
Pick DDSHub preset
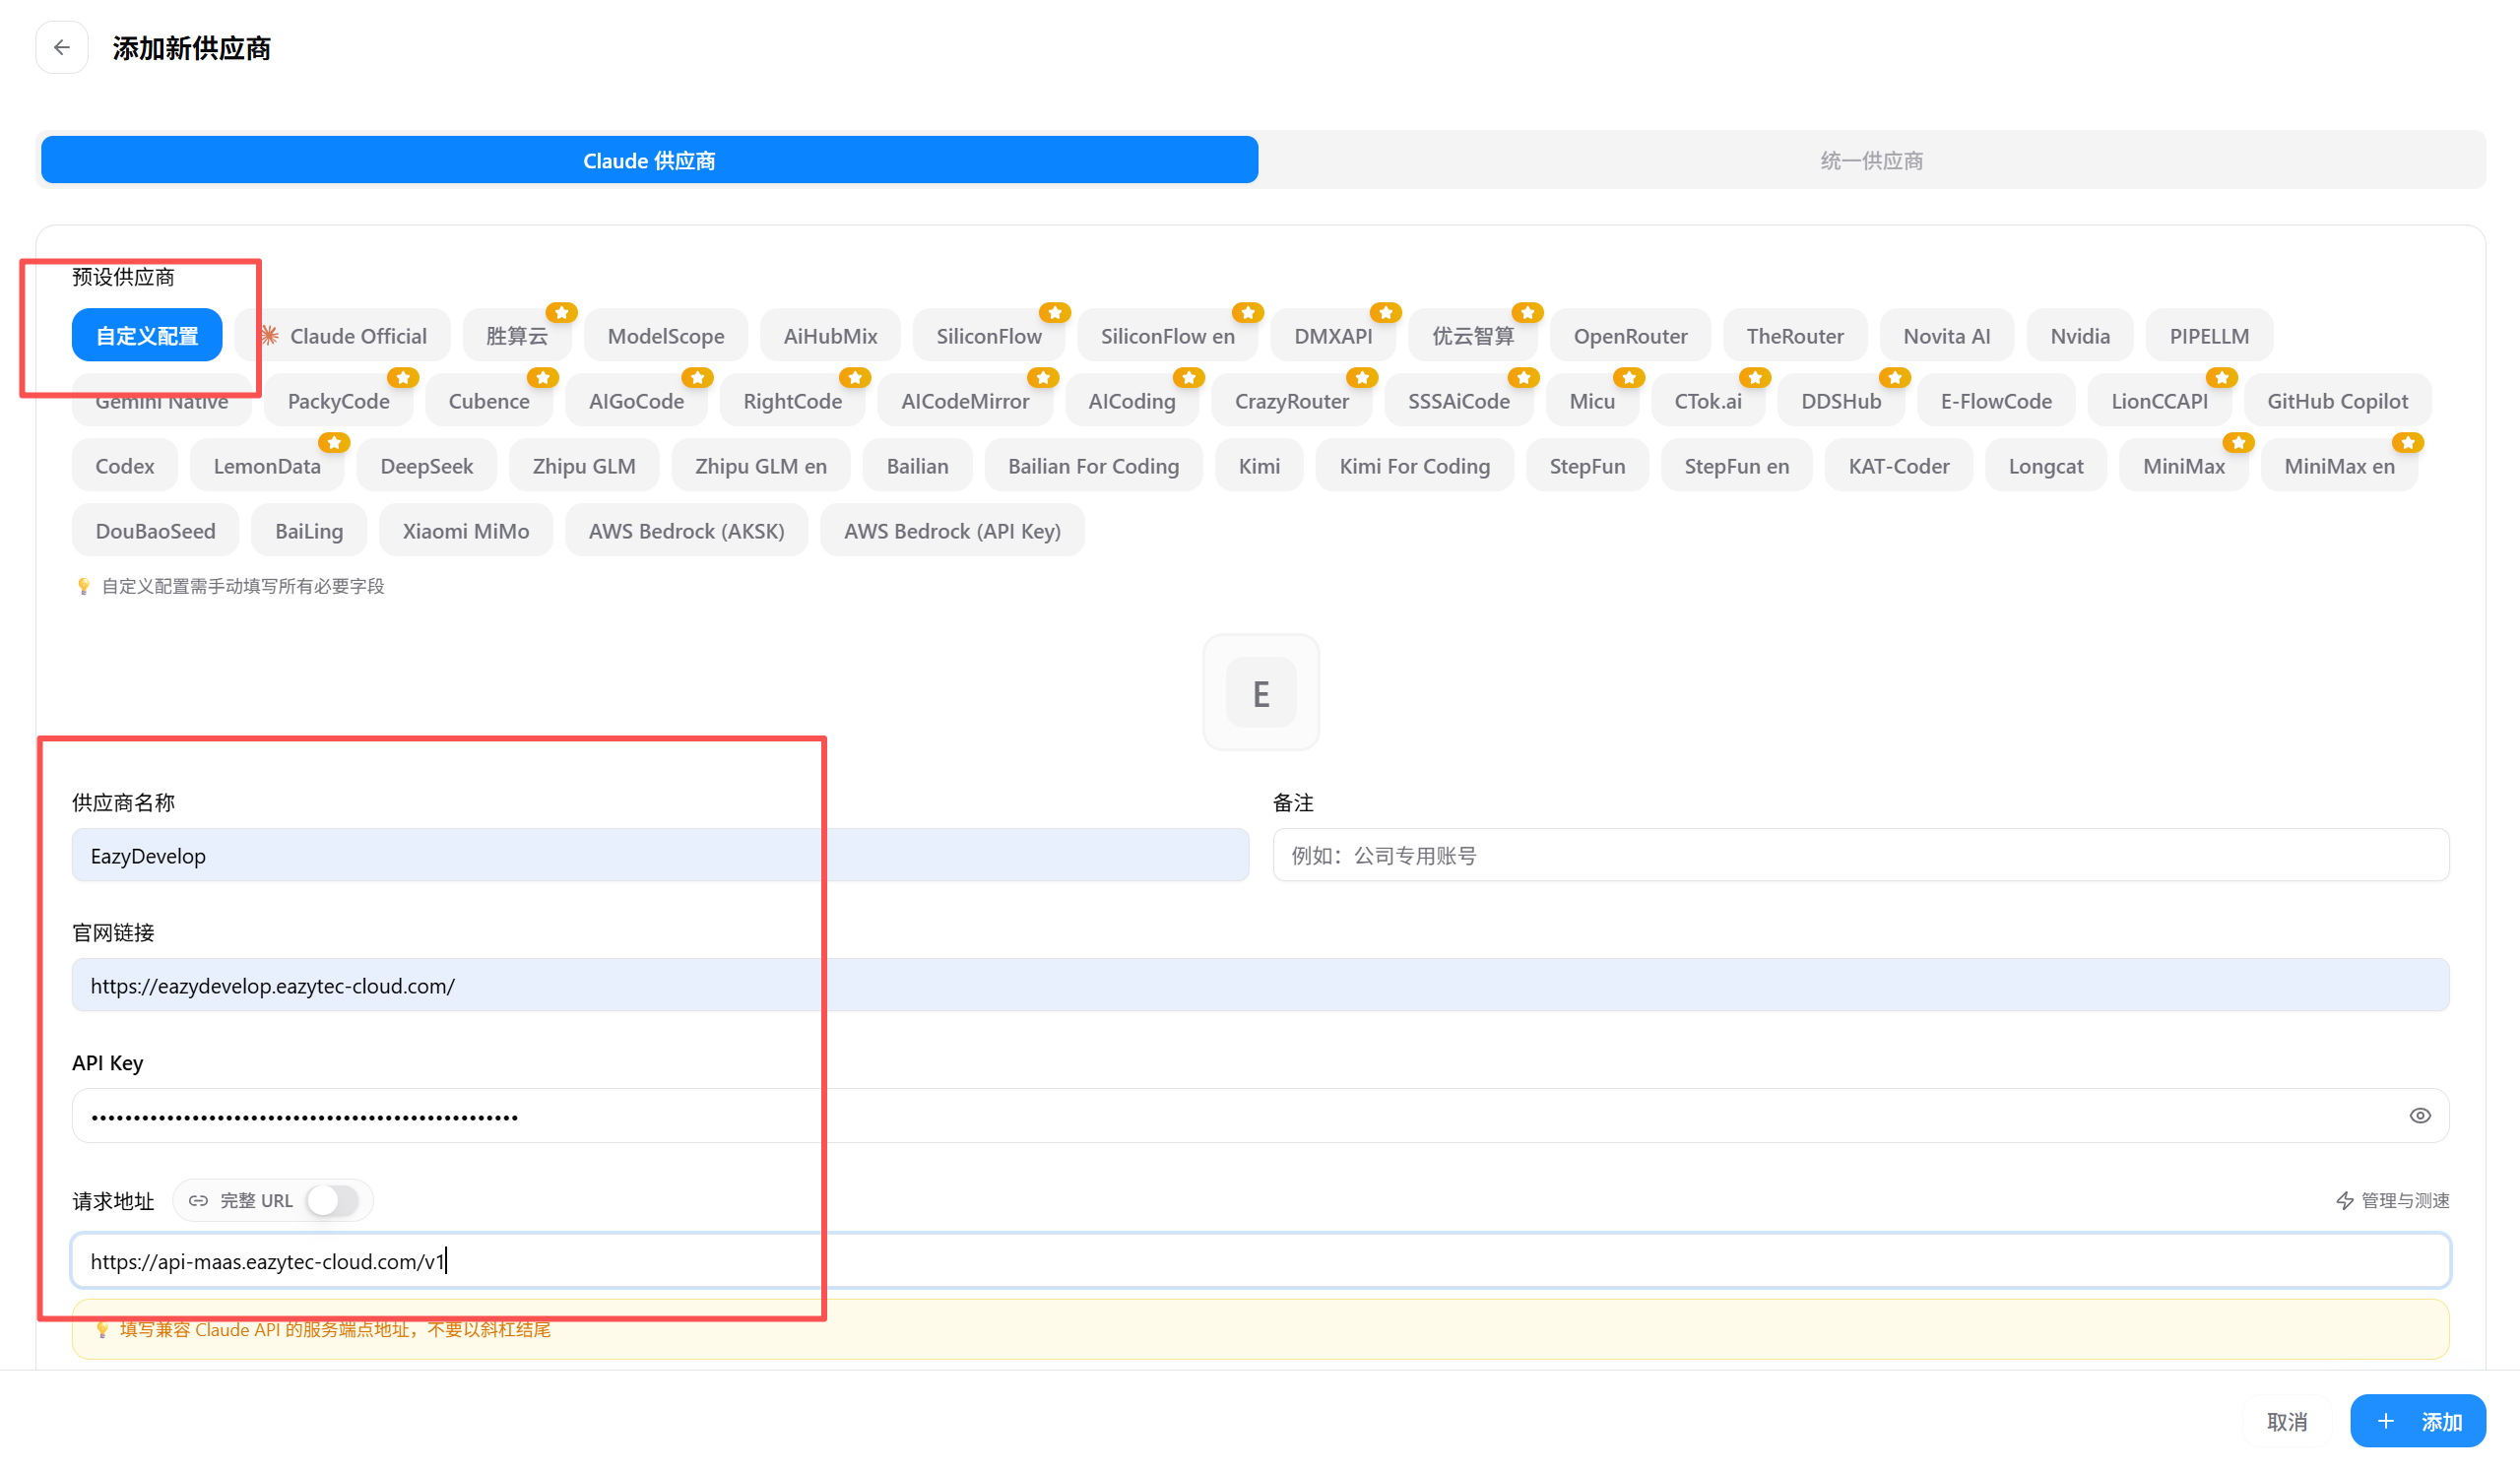[x=1841, y=400]
